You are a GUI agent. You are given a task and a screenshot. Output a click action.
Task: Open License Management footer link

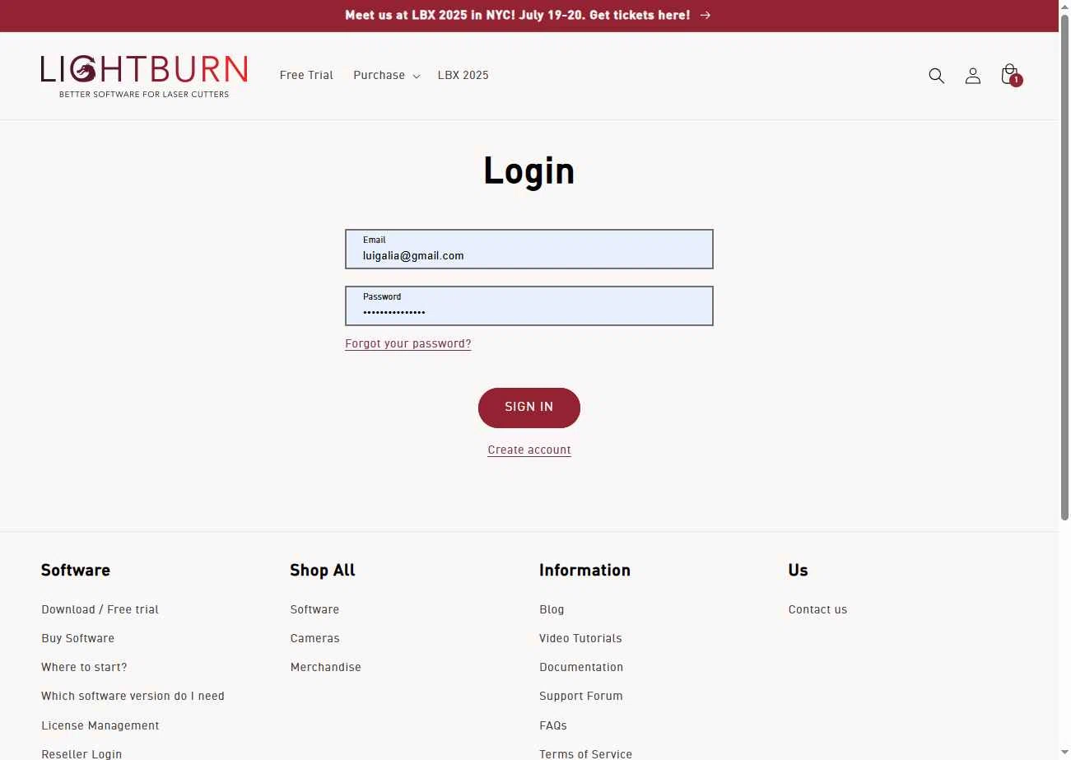click(x=100, y=725)
